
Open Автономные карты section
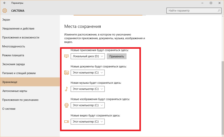click(x=30, y=91)
